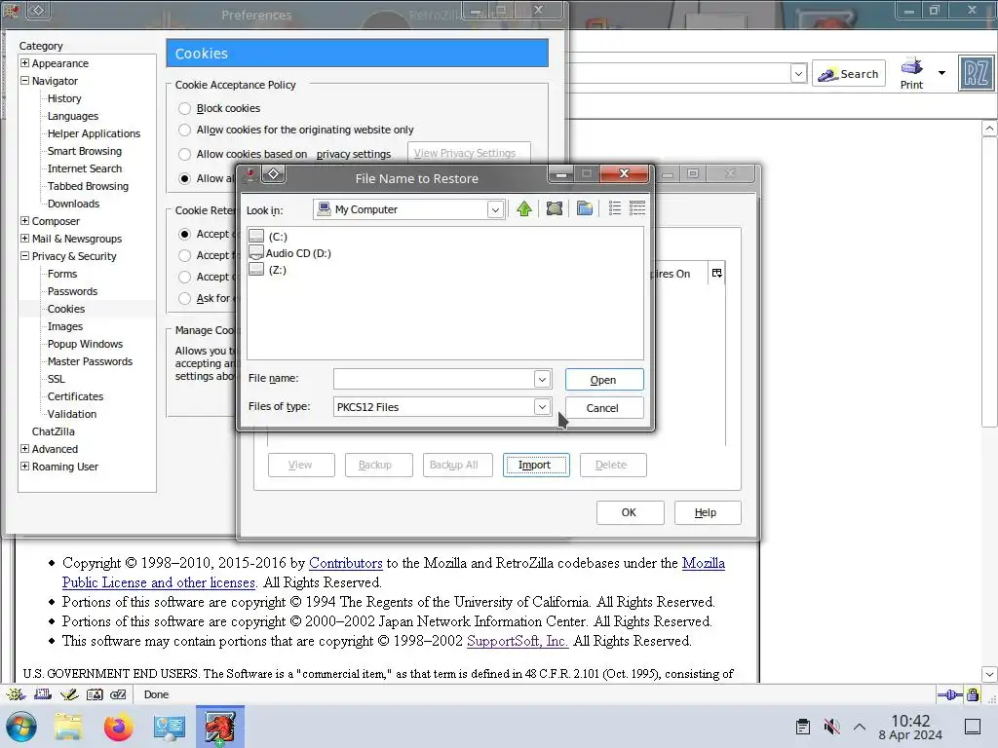The height and width of the screenshot is (748, 998).
Task: Open the clipboard tray icon
Action: pyautogui.click(x=803, y=727)
